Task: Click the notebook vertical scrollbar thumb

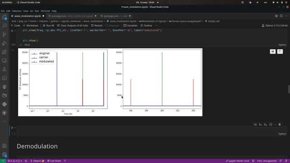Action: [x=289, y=89]
